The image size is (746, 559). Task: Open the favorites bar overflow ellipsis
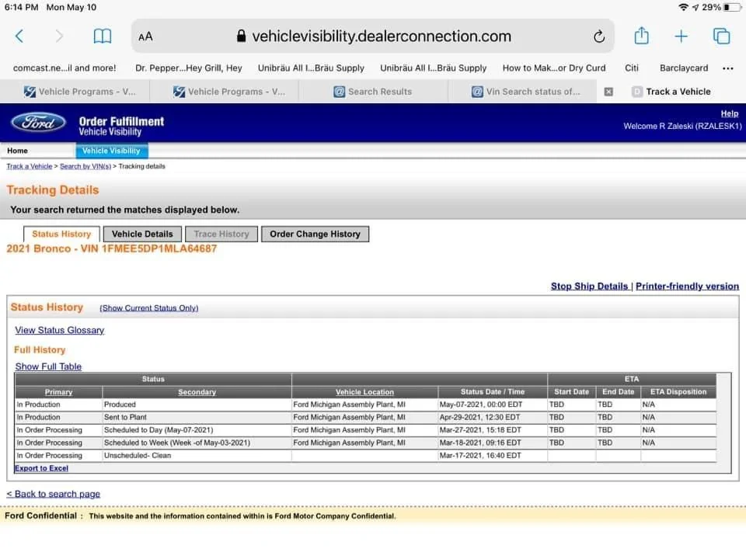[727, 68]
